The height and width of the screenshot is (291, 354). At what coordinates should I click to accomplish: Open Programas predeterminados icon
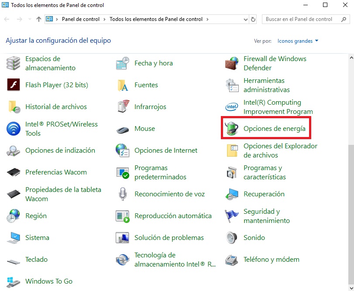pos(123,173)
